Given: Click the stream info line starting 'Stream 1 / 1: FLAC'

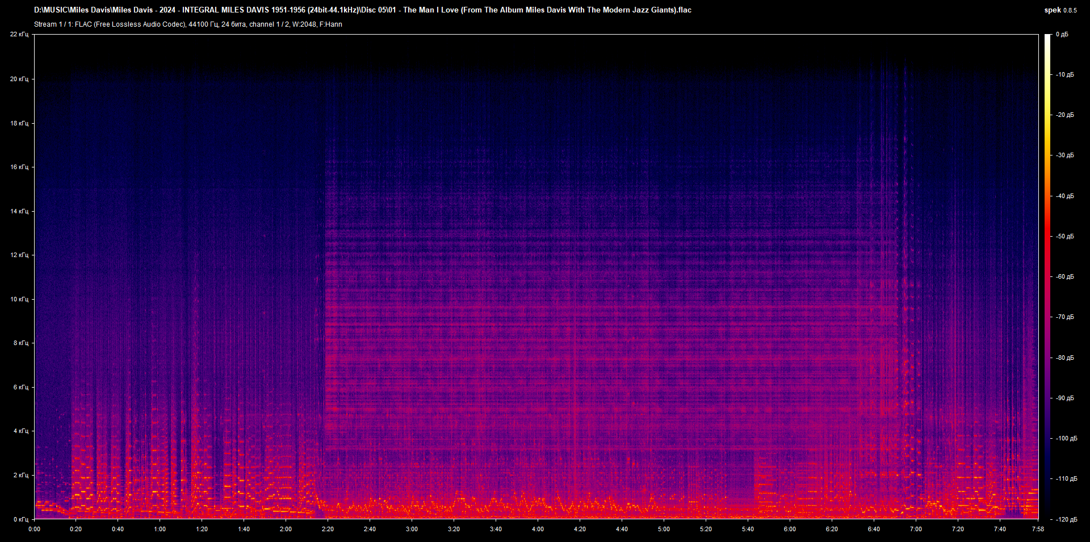Looking at the screenshot, I should point(188,24).
